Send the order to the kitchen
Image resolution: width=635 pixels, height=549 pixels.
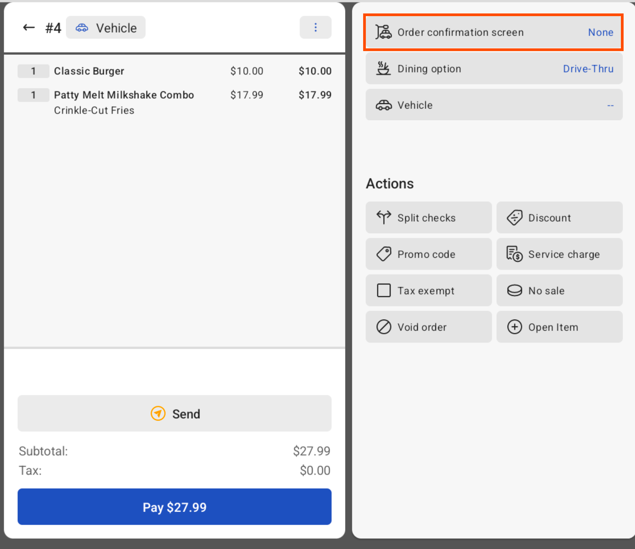click(x=175, y=413)
